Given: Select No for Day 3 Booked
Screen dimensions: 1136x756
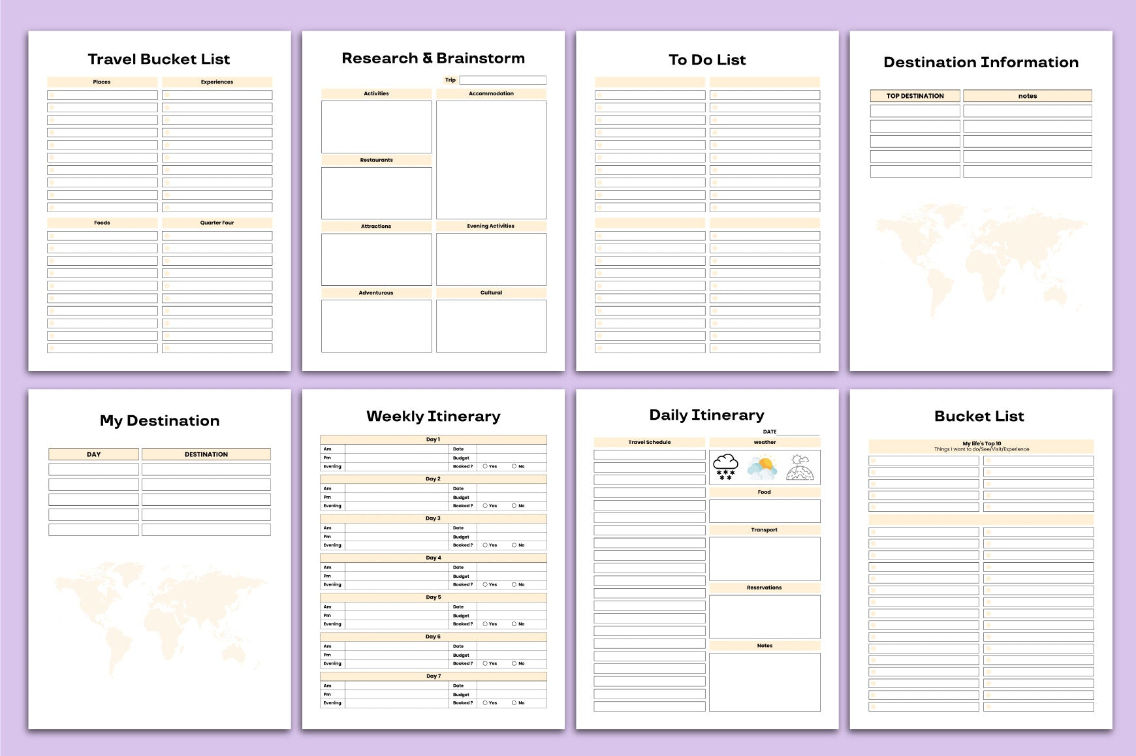Looking at the screenshot, I should [x=514, y=545].
